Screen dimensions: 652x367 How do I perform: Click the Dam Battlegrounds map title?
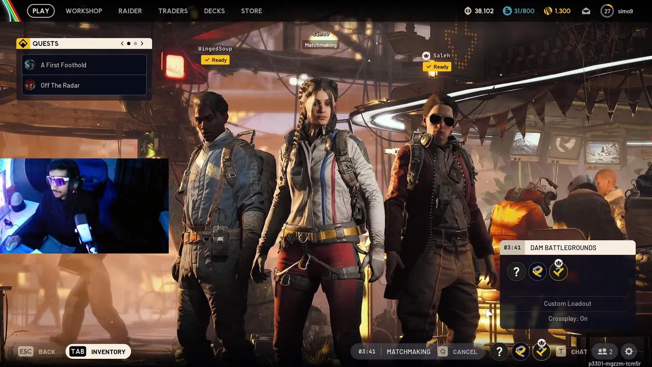pyautogui.click(x=563, y=248)
